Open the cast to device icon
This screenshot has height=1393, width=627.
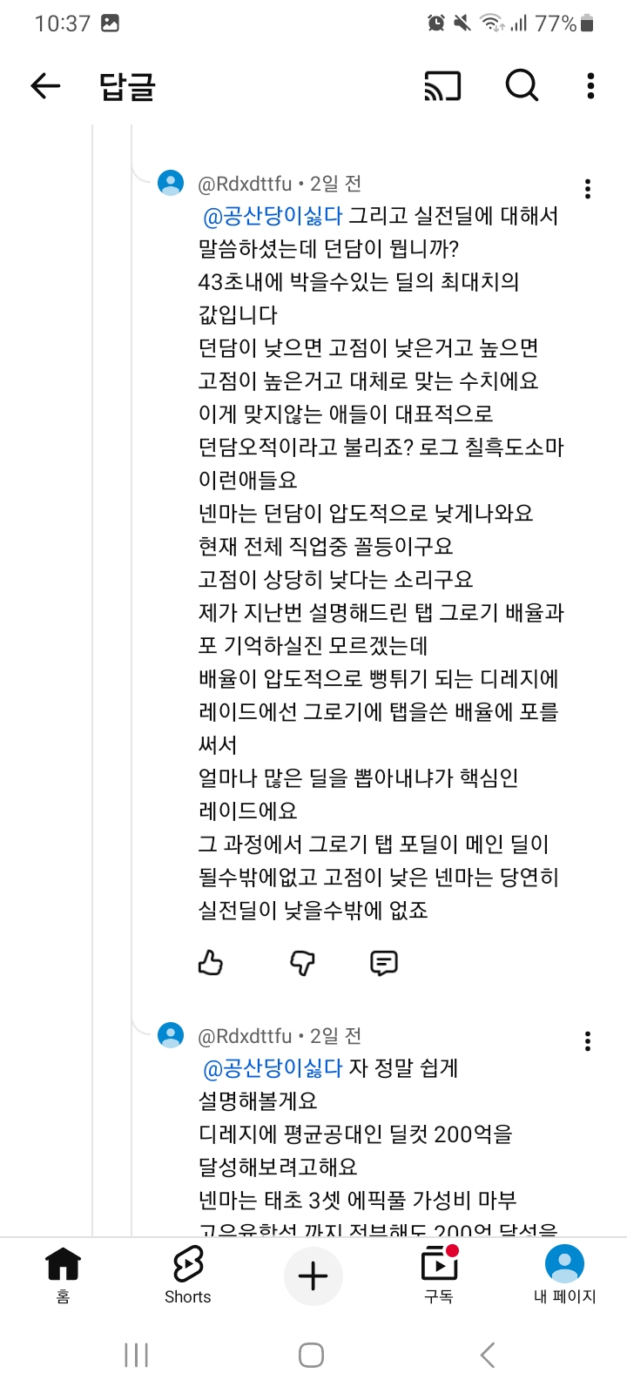(442, 85)
